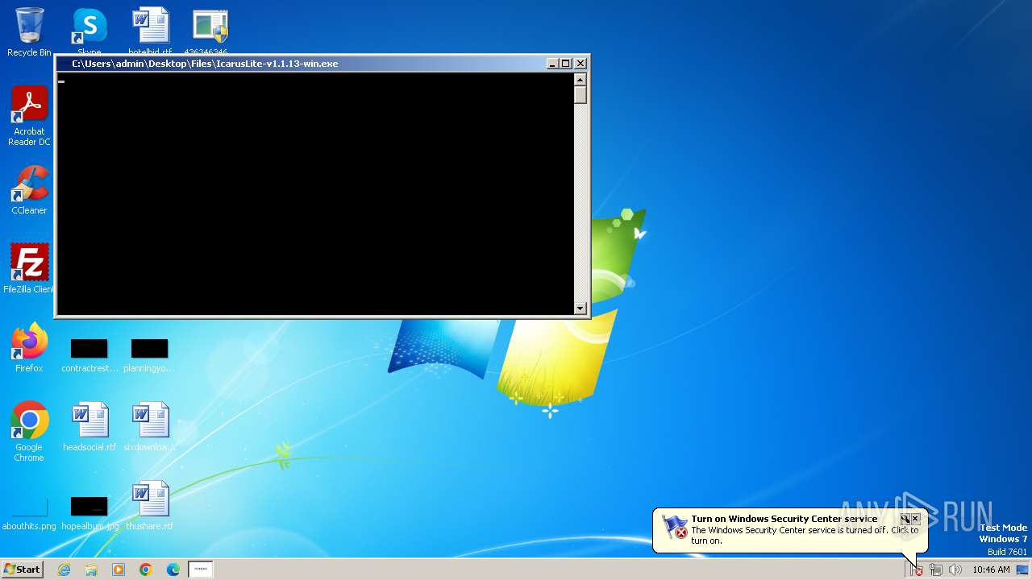Select the hopealbum.jpg file icon
This screenshot has width=1032, height=580.
(89, 513)
